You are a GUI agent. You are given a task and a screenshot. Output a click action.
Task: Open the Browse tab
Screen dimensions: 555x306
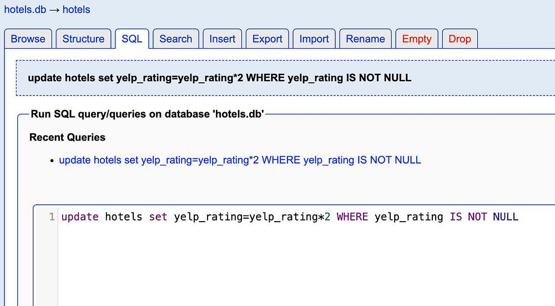click(28, 39)
